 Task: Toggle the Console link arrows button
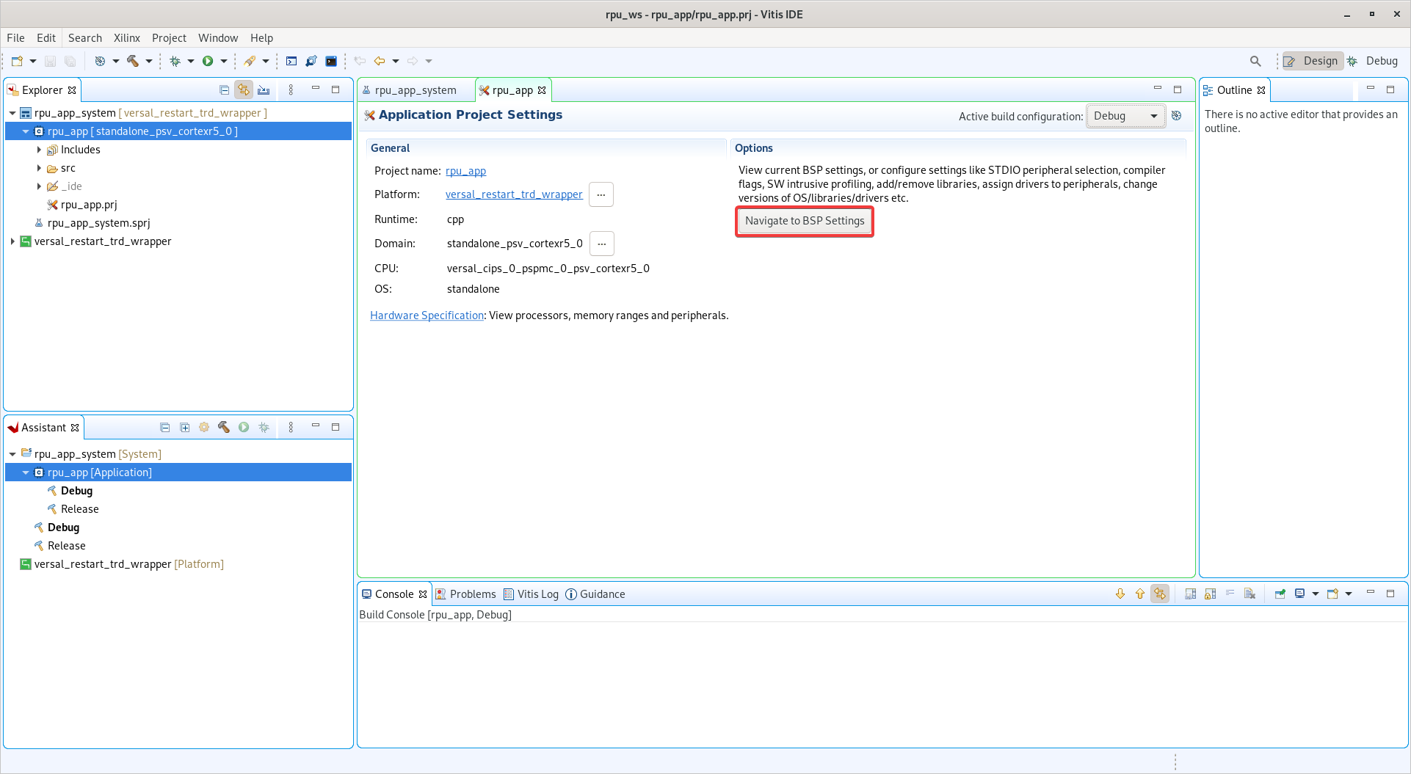[x=1160, y=594]
